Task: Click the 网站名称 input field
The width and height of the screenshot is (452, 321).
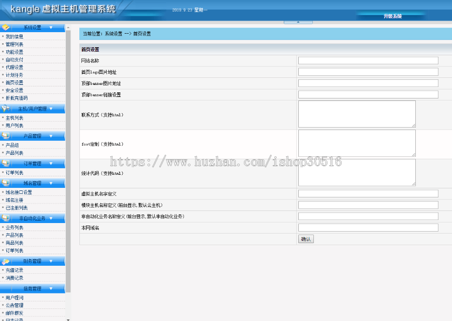Action: [x=368, y=60]
